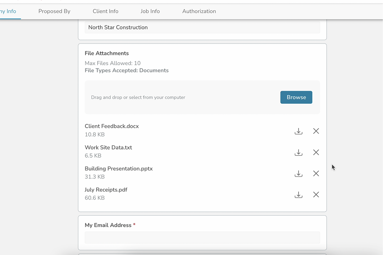Click the 6.5 KB file size text
The image size is (383, 255).
93,155
